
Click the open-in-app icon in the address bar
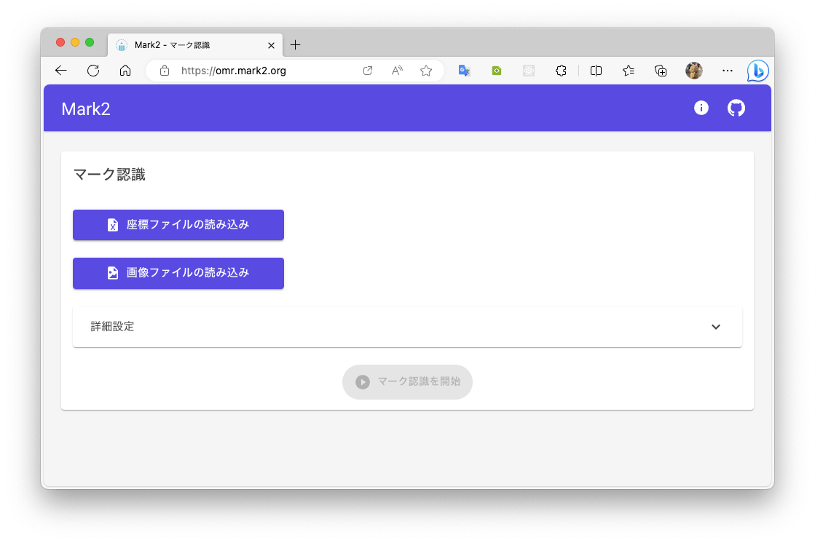[x=368, y=71]
